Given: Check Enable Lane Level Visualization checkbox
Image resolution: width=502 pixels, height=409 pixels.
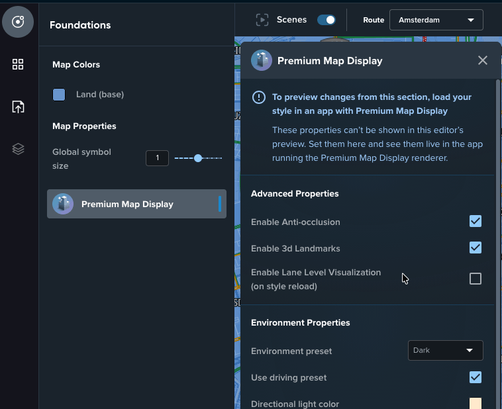Looking at the screenshot, I should [x=476, y=279].
